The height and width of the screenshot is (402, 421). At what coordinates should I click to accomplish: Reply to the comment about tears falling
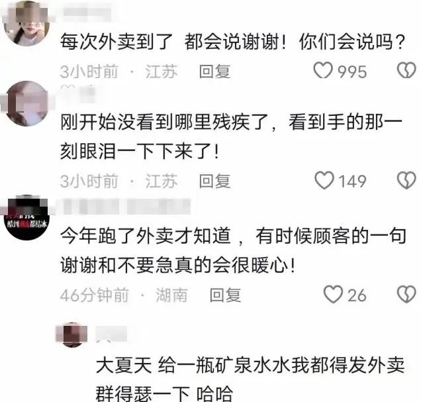point(214,181)
